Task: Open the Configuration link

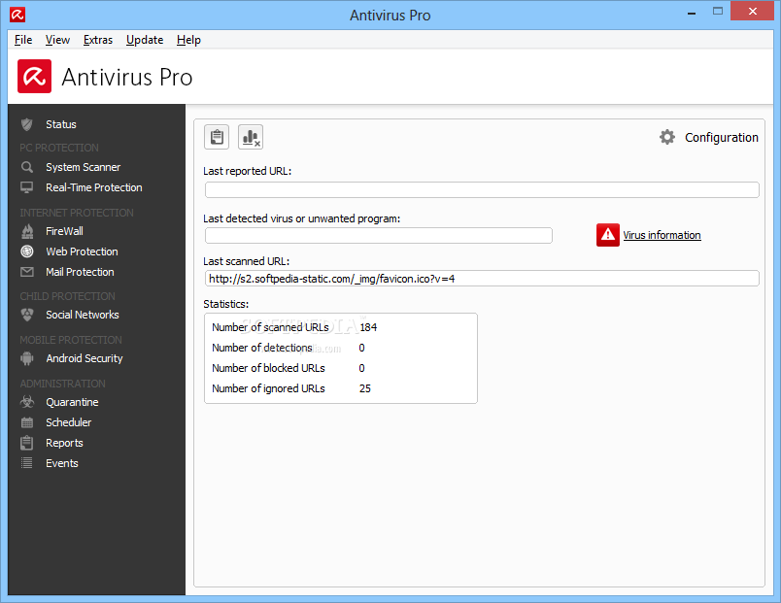Action: click(x=721, y=138)
